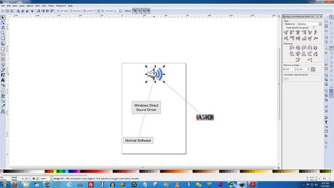The height and width of the screenshot is (188, 334).
Task: Open the View menu
Action: [15, 6]
